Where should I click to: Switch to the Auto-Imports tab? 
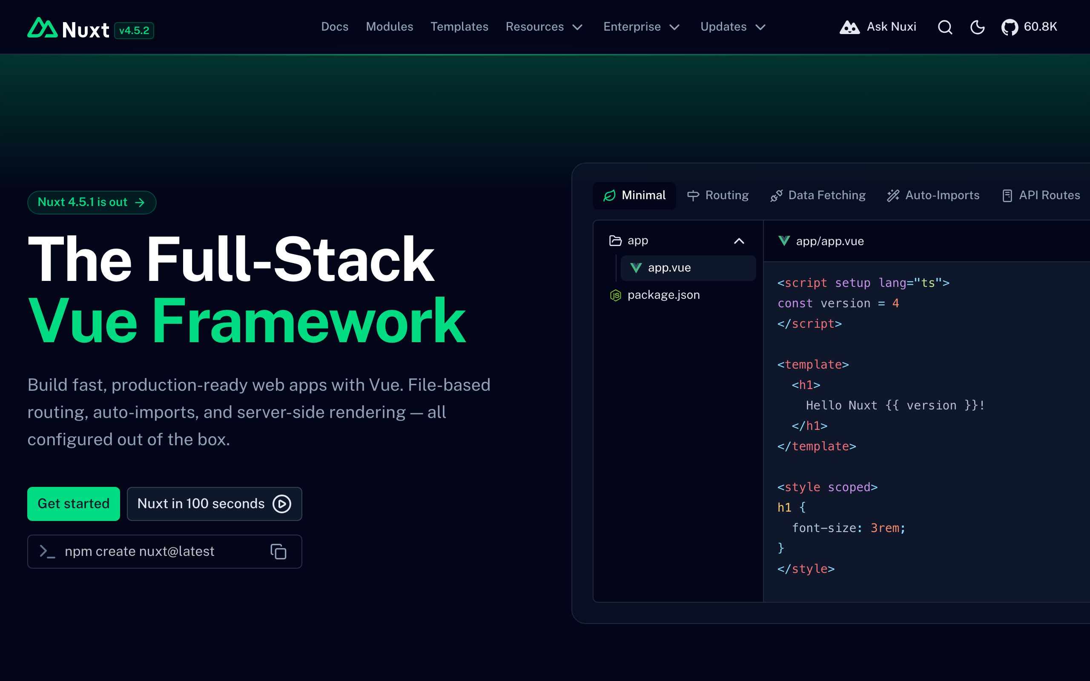pyautogui.click(x=933, y=195)
